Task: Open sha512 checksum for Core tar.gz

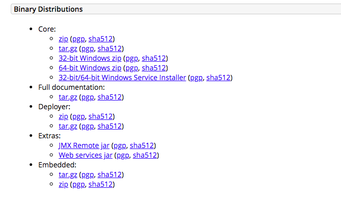Action: [110, 48]
